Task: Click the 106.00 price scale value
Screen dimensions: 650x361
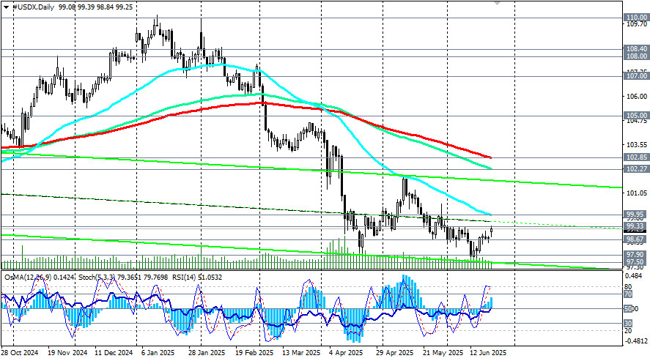Action: (x=637, y=97)
